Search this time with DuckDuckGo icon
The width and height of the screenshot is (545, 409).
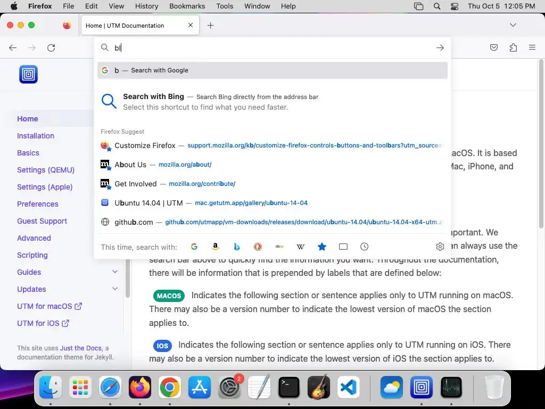click(x=258, y=247)
